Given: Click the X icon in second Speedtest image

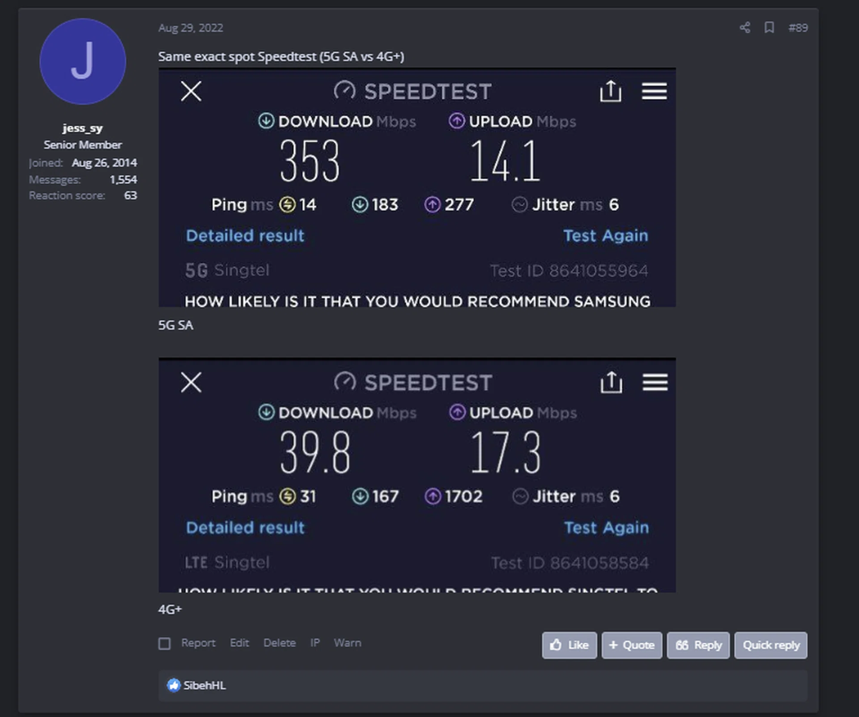Looking at the screenshot, I should point(191,383).
